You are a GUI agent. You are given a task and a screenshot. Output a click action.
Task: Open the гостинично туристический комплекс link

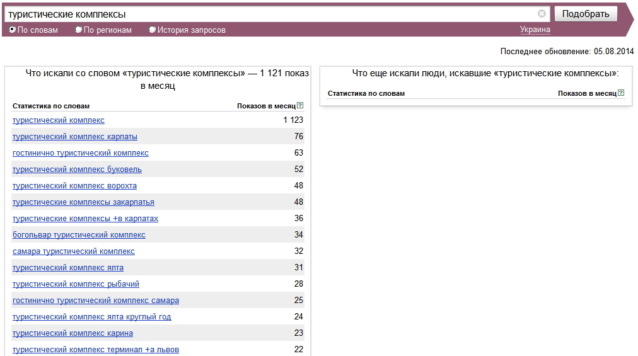tap(81, 153)
